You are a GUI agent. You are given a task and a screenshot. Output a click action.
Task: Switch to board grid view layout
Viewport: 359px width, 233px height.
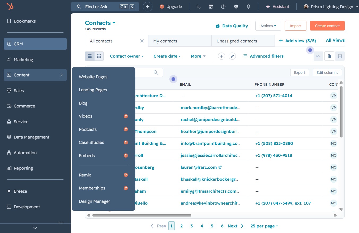[99, 56]
